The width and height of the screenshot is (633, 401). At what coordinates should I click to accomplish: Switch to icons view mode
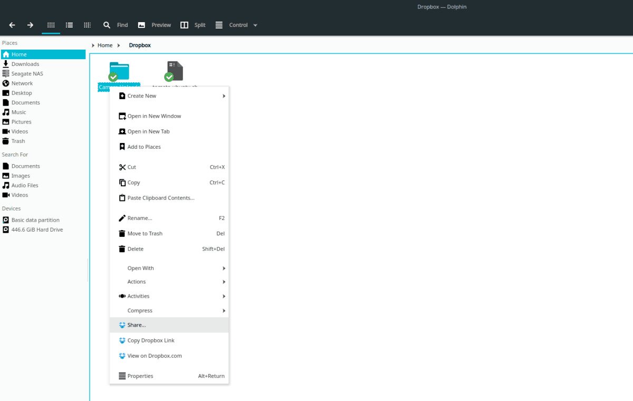point(51,25)
